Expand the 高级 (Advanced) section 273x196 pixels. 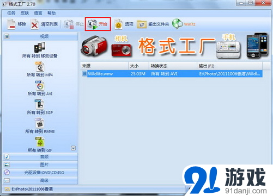point(40,180)
